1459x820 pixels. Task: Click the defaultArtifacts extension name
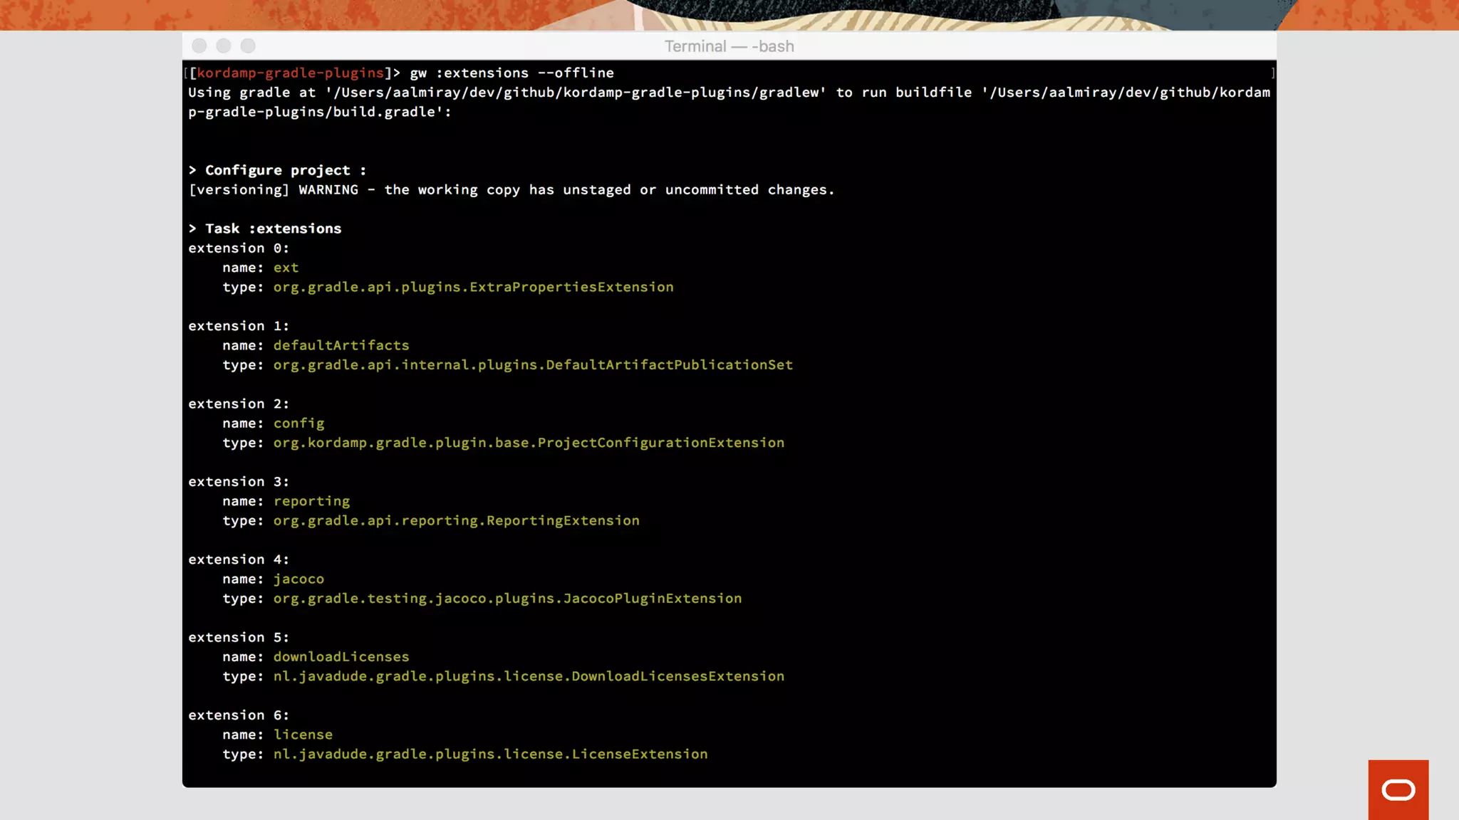[341, 345]
